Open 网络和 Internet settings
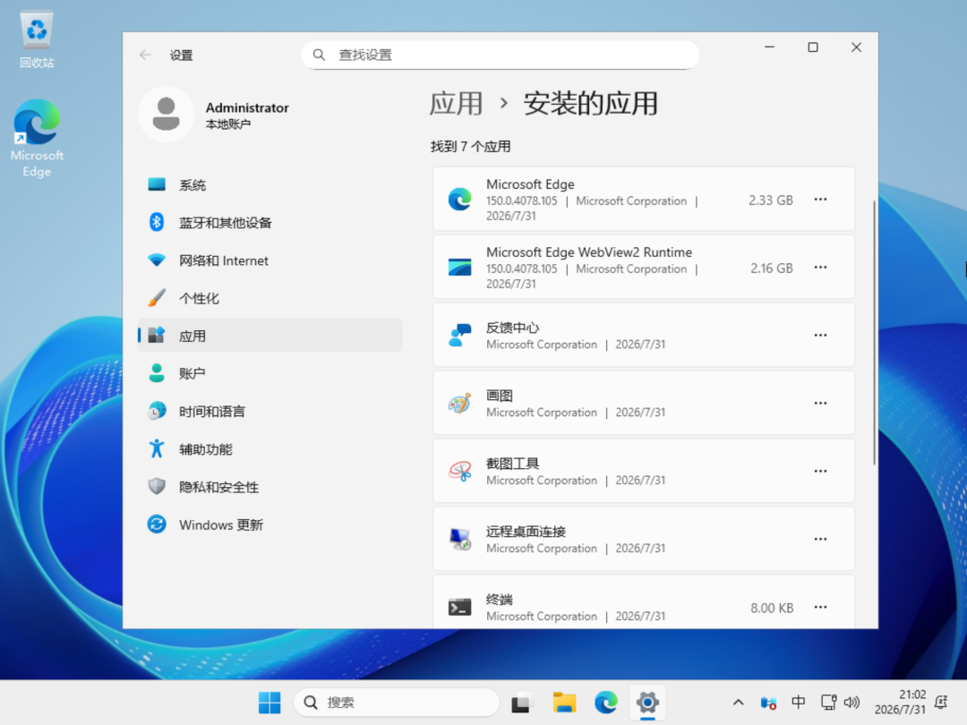 (270, 260)
